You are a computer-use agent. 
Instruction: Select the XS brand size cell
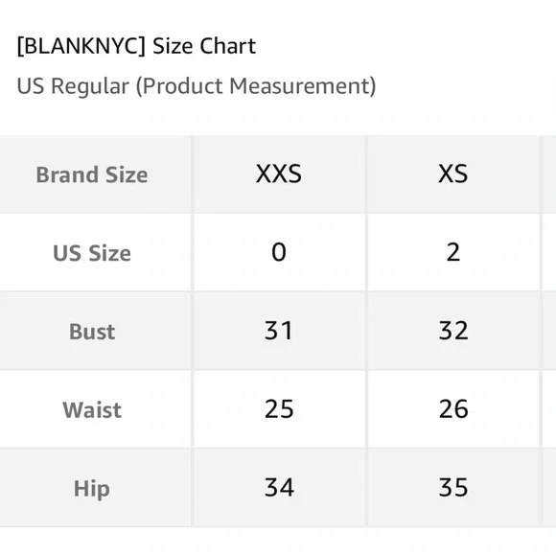tap(453, 174)
